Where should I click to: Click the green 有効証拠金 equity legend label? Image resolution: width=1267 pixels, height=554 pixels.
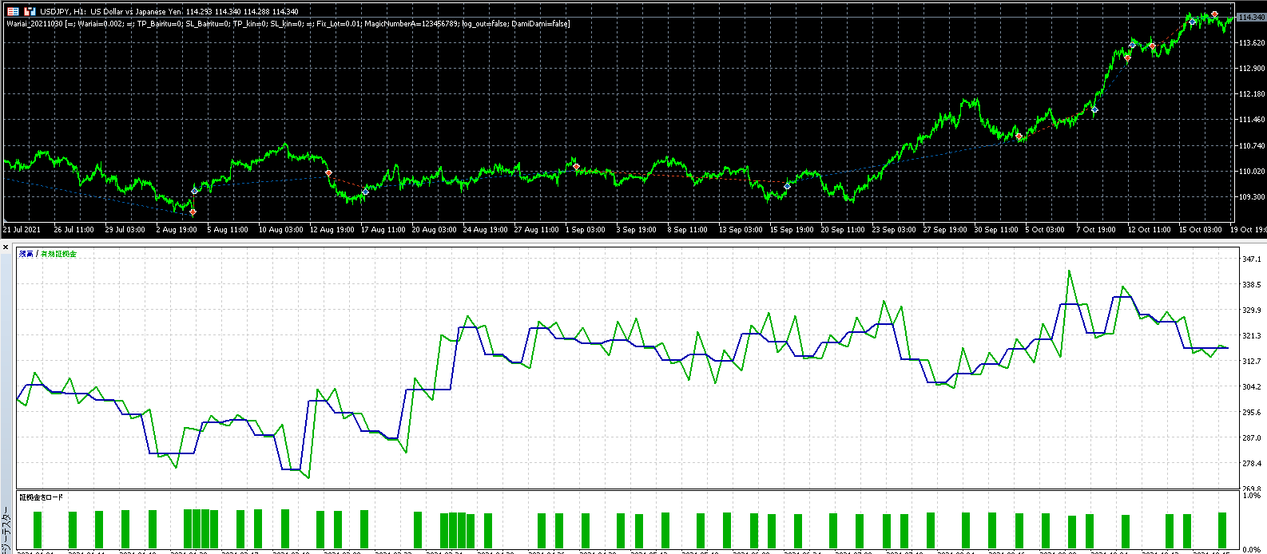59,254
